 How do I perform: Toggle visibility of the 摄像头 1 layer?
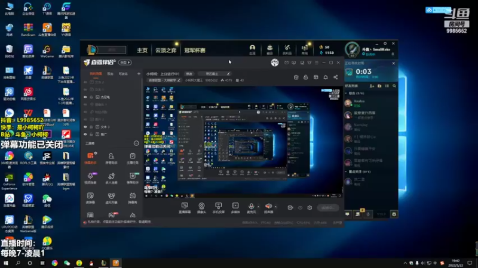point(85,105)
